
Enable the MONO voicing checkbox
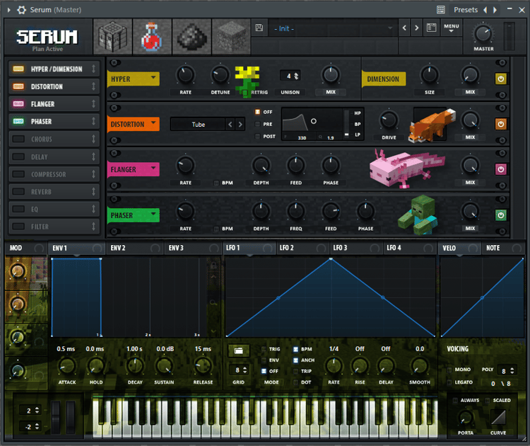point(450,370)
